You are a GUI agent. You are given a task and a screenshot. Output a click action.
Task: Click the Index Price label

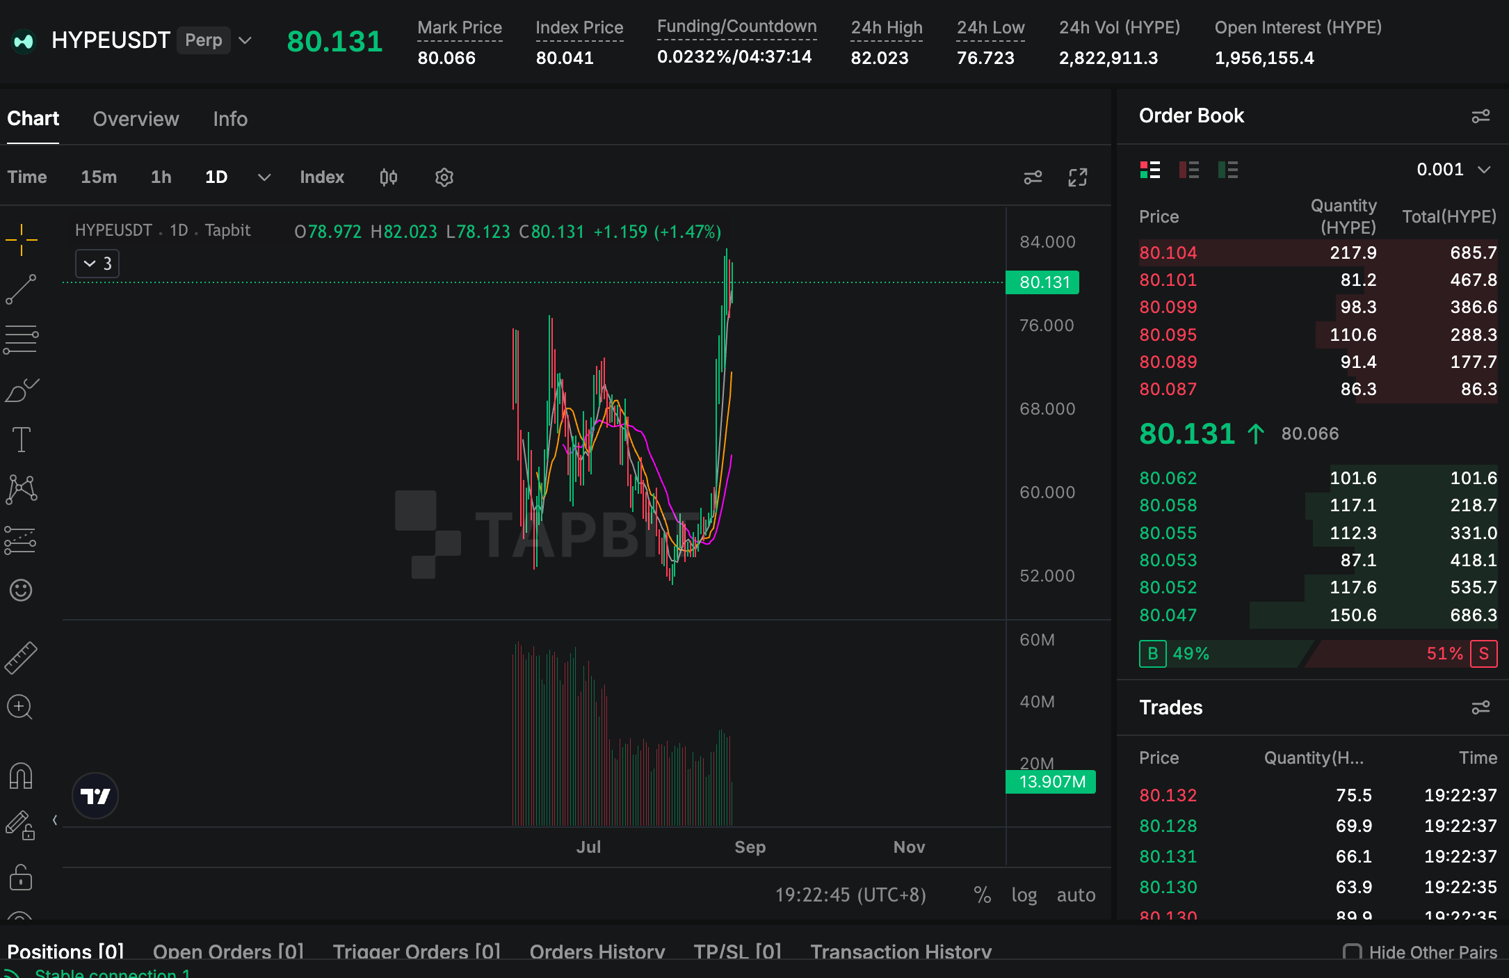579,28
